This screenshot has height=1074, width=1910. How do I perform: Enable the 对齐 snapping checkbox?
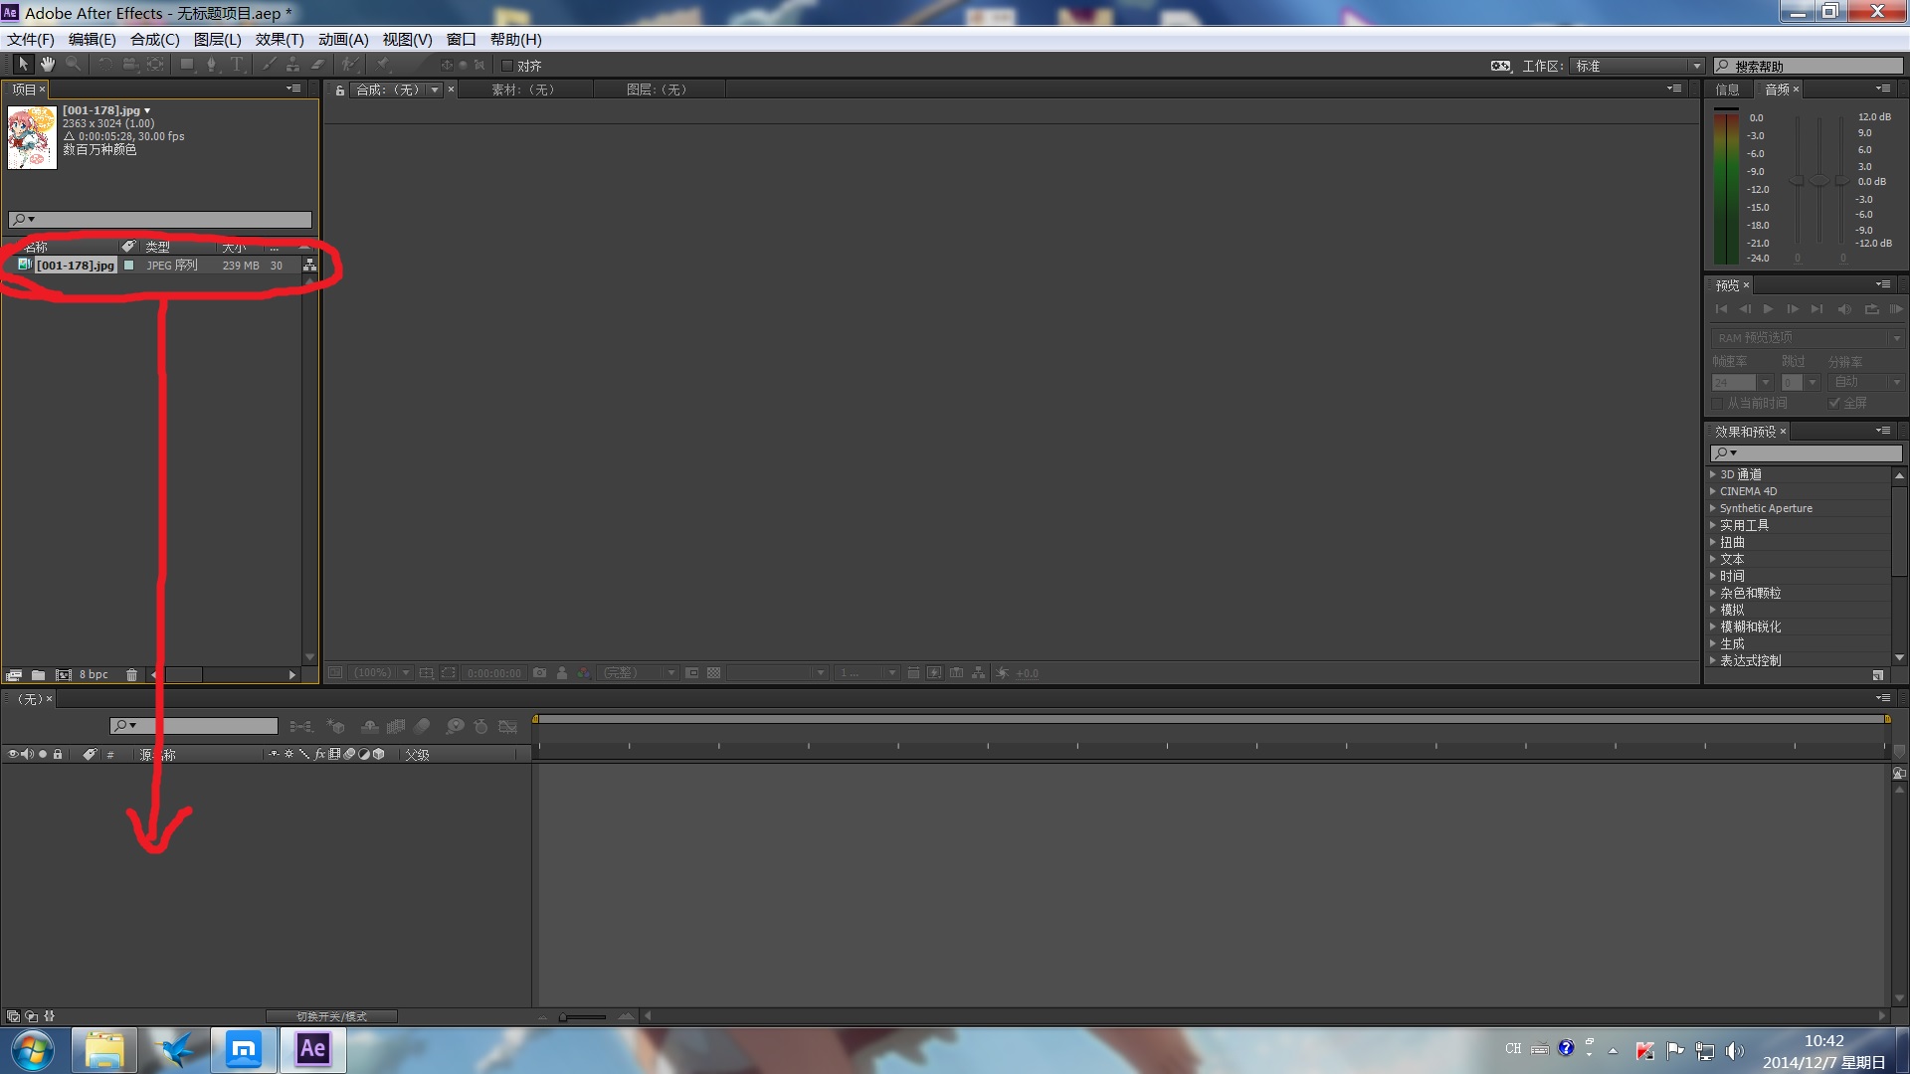click(x=507, y=66)
